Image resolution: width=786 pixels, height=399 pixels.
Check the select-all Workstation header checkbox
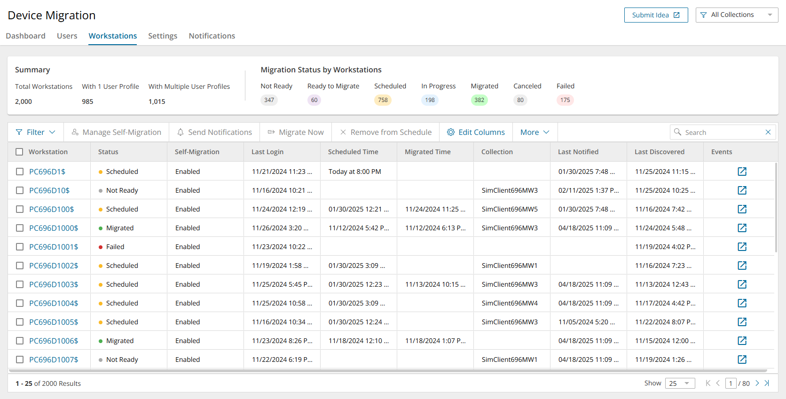point(19,152)
